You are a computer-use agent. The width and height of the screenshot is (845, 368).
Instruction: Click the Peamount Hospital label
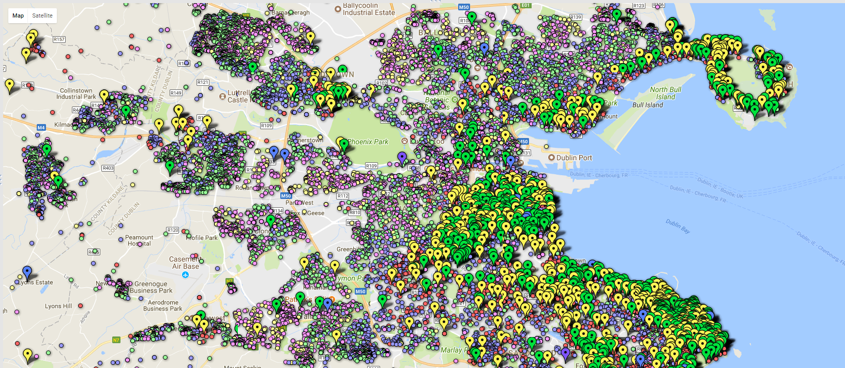139,240
